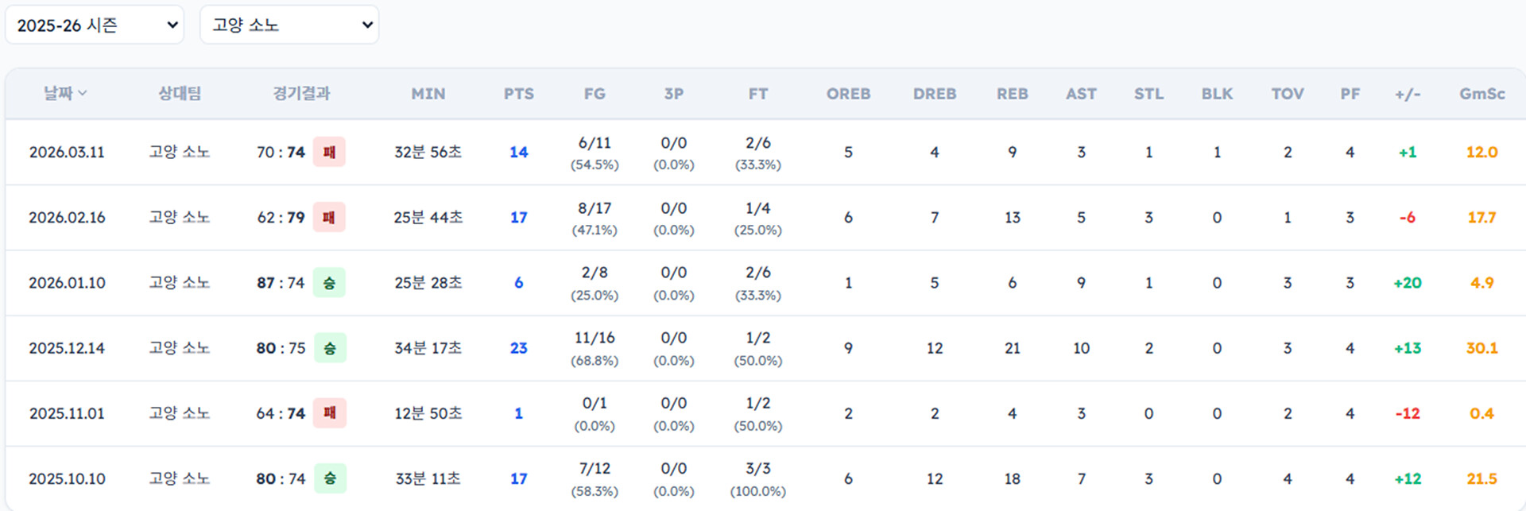Click the blue 23 points value
Viewport: 1526px width, 511px height.
point(518,348)
